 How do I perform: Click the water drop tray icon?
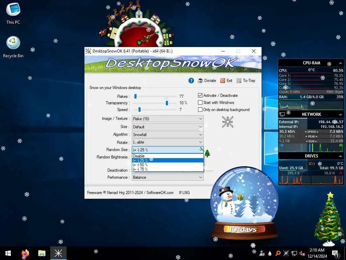(x=270, y=253)
